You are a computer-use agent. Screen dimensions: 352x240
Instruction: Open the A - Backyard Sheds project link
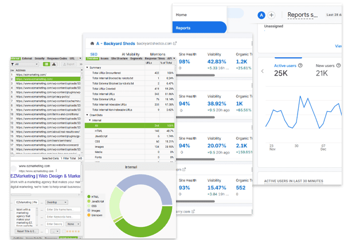pyautogui.click(x=116, y=44)
